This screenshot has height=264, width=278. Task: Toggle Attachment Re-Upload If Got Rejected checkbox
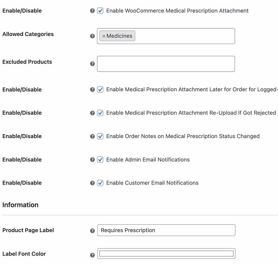click(x=100, y=113)
